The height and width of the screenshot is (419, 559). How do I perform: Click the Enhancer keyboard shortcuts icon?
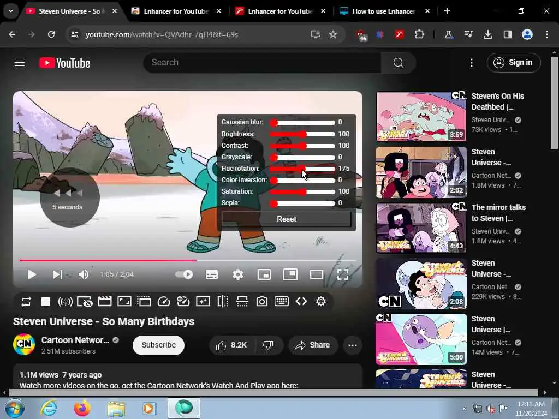click(x=282, y=301)
